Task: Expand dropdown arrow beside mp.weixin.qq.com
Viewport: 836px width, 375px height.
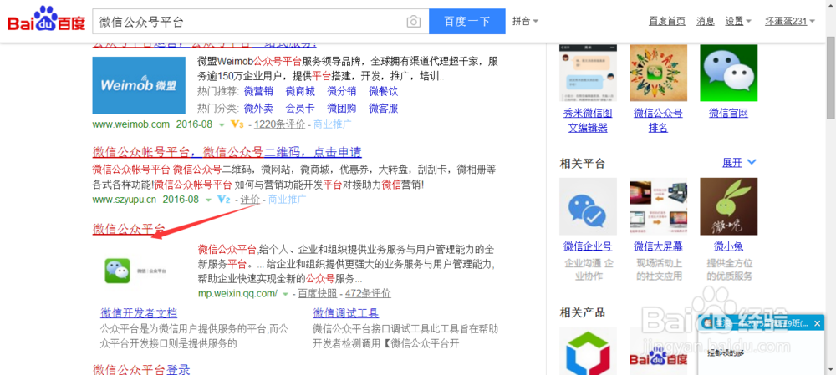Action: [x=286, y=294]
